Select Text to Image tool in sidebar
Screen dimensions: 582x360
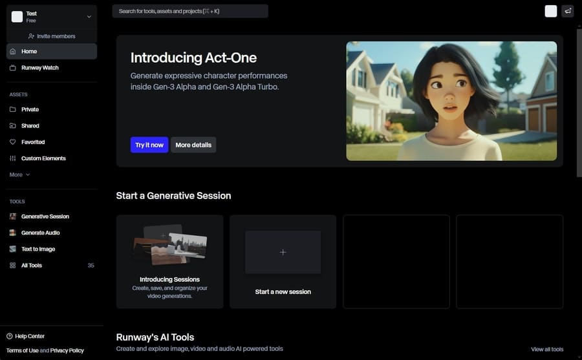click(52, 249)
